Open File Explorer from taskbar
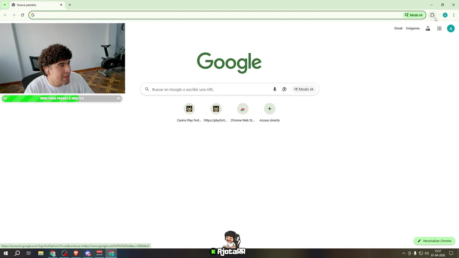 [41, 253]
